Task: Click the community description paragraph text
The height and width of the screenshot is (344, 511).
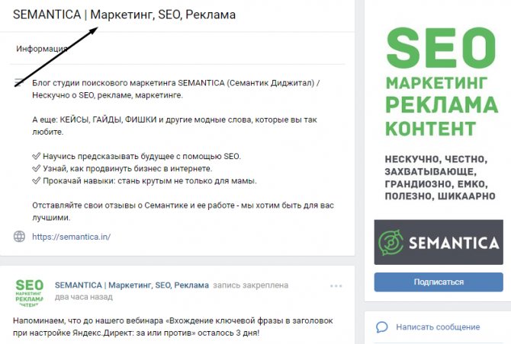Action: click(176, 89)
